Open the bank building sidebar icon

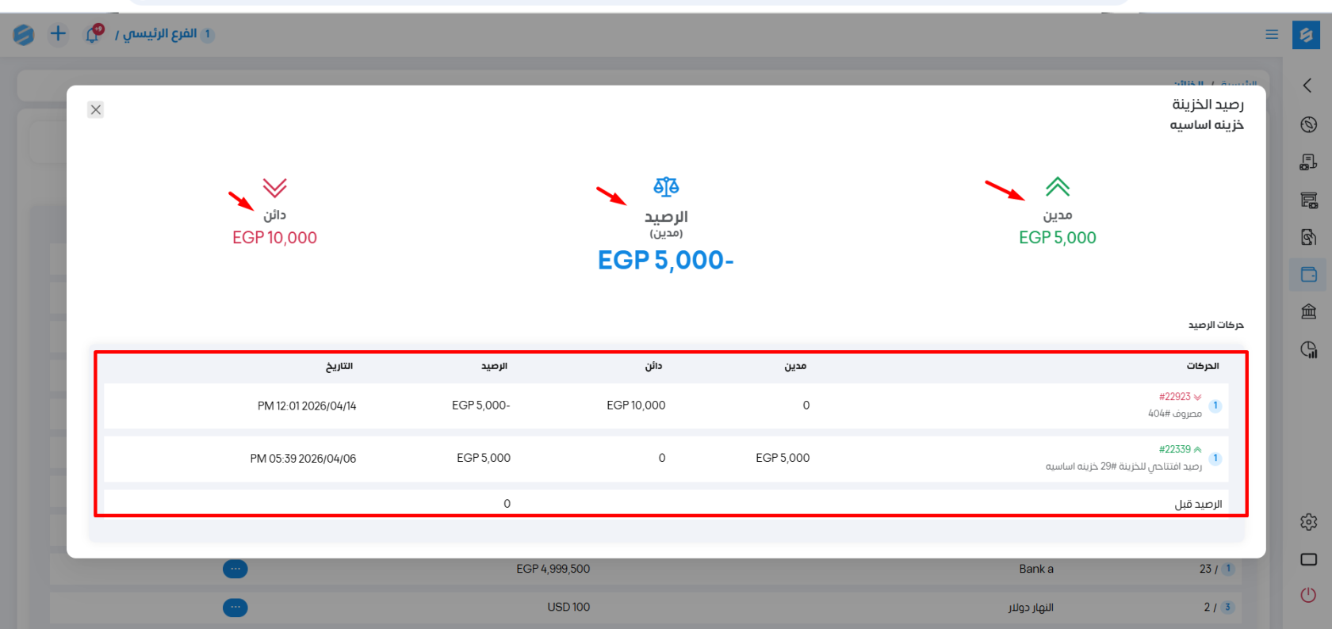1308,311
